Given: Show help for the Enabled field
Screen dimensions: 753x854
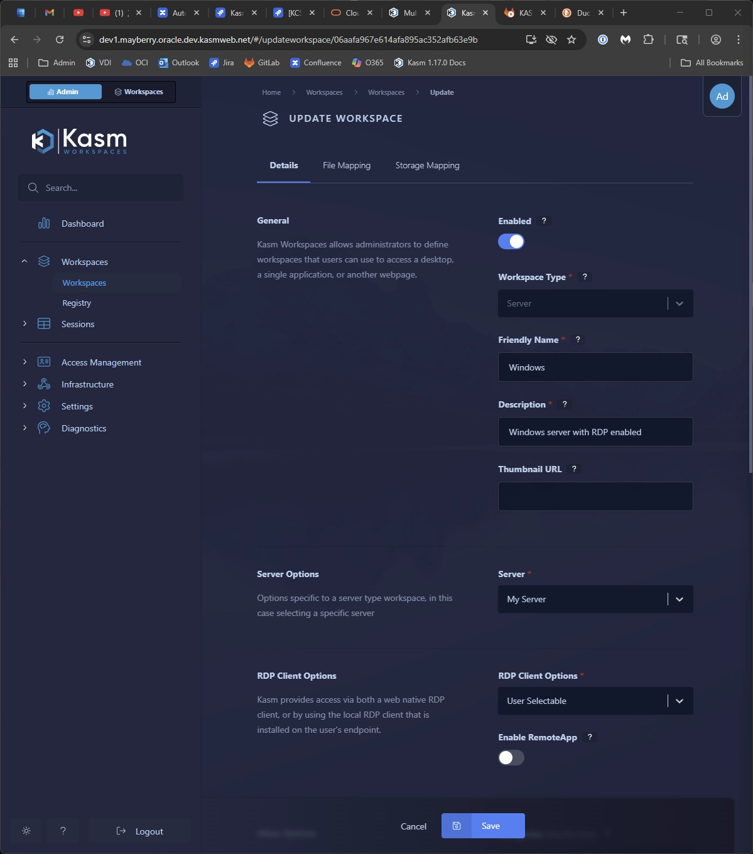Looking at the screenshot, I should coord(544,221).
